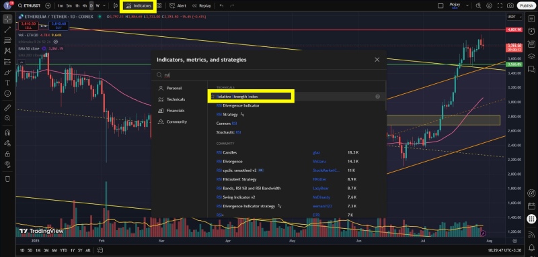Click the trash remove objects icon
Image resolution: width=538 pixels, height=257 pixels.
7,178
